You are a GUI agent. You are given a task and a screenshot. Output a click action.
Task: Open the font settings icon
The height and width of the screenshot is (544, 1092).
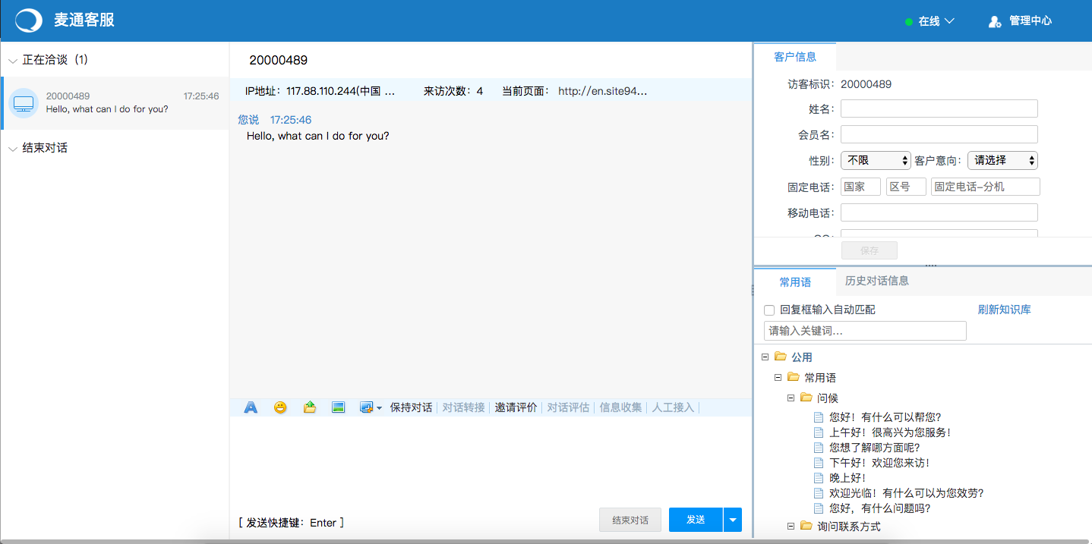[x=251, y=407]
